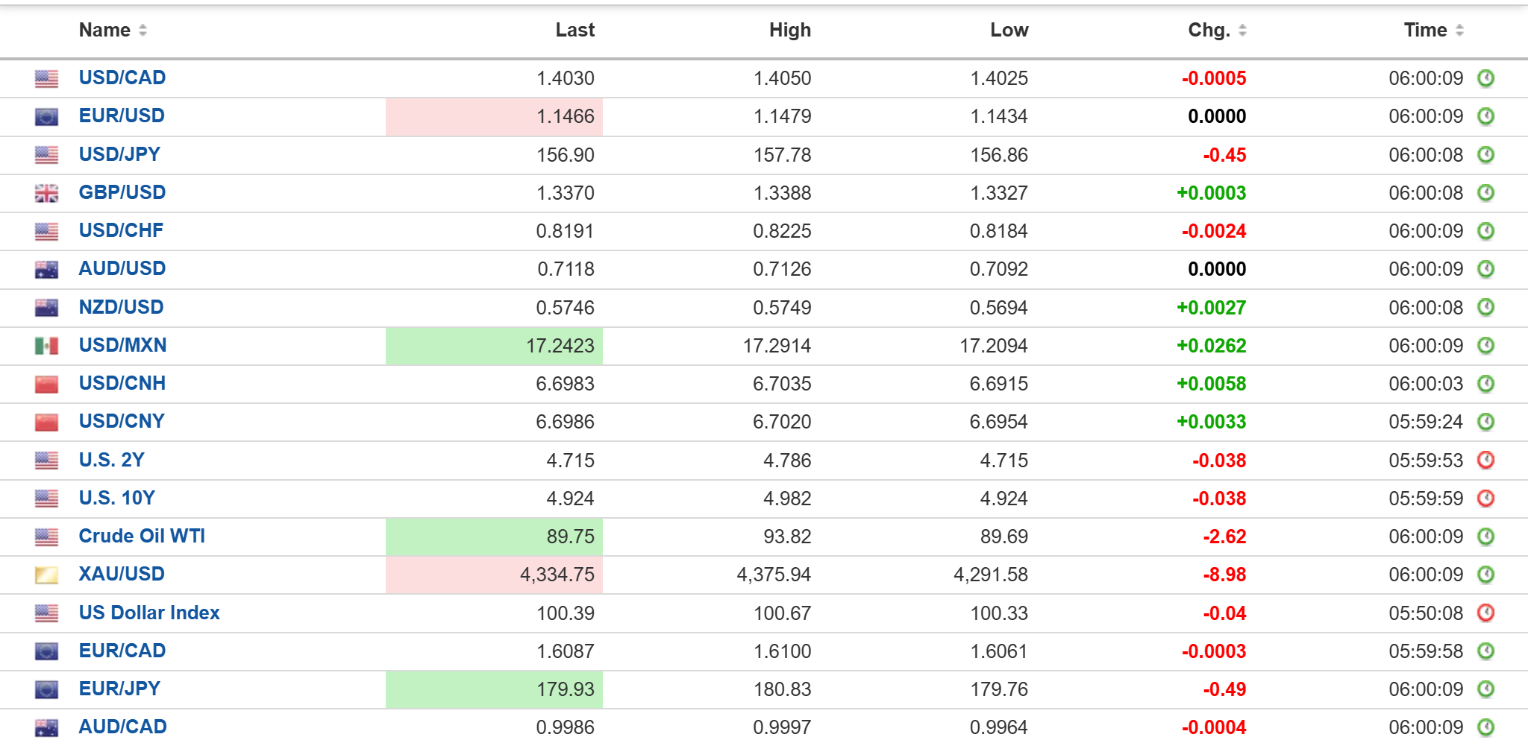
Task: Open the Crude Oil WTI link
Action: coord(142,536)
